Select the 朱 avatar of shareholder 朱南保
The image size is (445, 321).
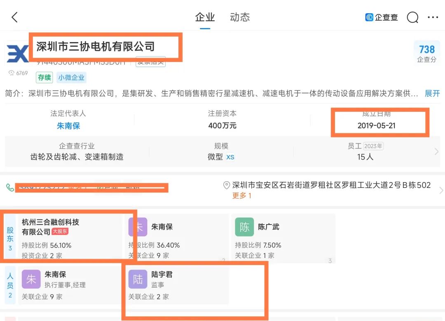(138, 227)
